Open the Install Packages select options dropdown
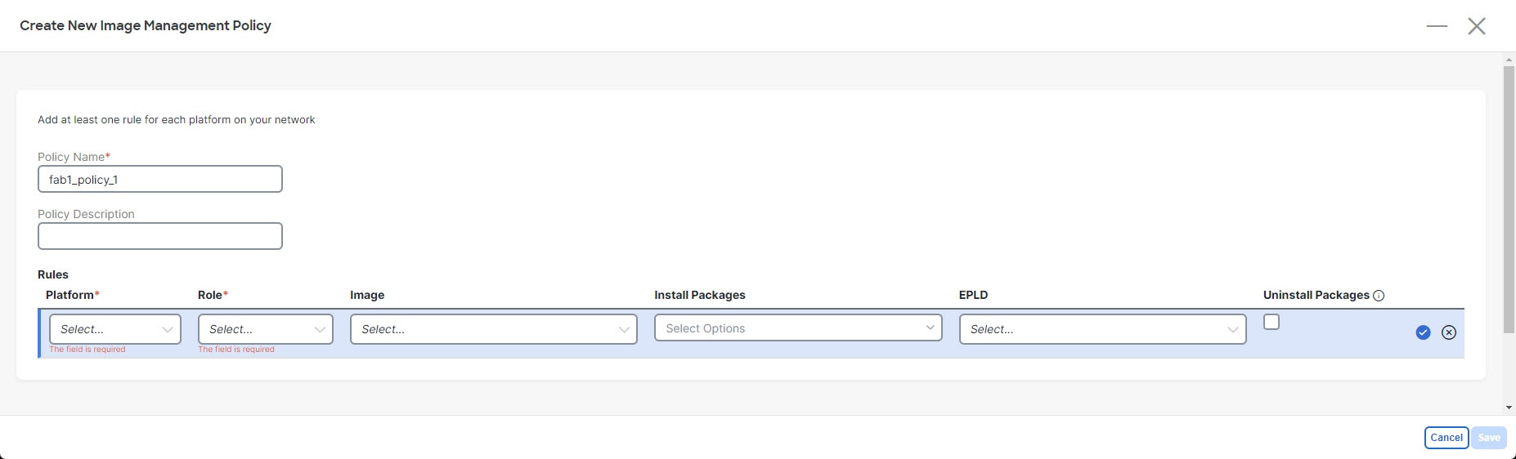This screenshot has height=459, width=1516. click(x=798, y=328)
